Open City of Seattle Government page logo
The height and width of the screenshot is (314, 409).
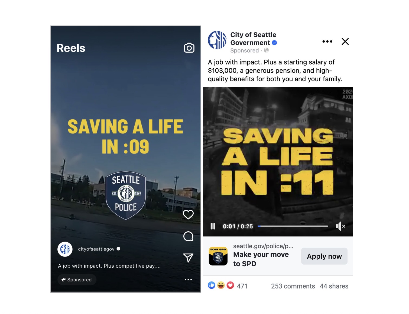coord(217,40)
